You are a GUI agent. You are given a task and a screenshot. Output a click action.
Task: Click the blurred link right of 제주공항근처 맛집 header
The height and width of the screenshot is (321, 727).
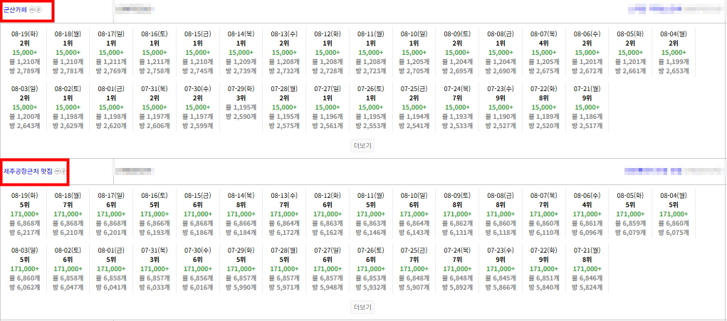click(672, 172)
